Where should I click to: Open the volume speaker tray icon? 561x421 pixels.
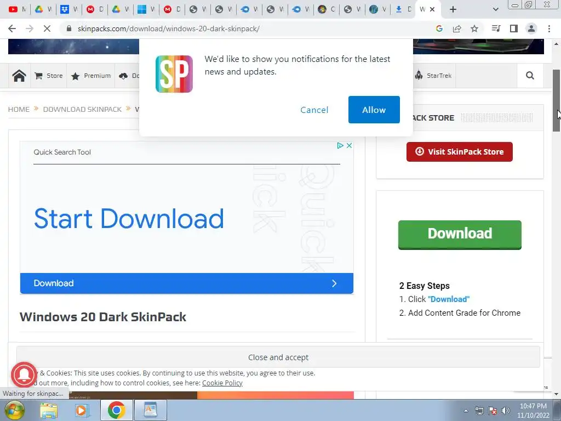(506, 411)
